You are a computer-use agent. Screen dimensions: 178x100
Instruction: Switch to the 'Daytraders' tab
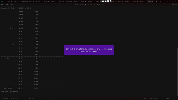25,2
